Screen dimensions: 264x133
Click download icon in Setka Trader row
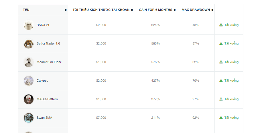pyautogui.click(x=221, y=43)
